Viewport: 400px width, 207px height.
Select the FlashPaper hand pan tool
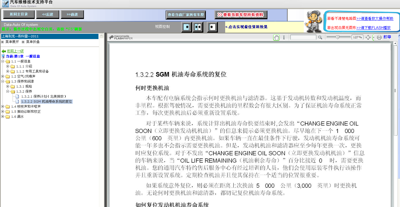pos(276,37)
